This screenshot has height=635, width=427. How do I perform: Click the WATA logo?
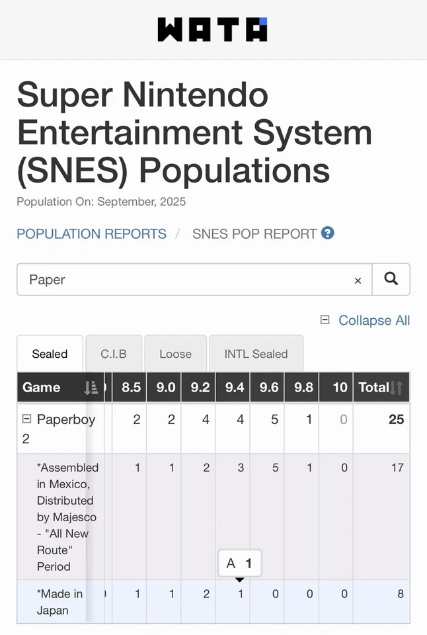point(213,30)
